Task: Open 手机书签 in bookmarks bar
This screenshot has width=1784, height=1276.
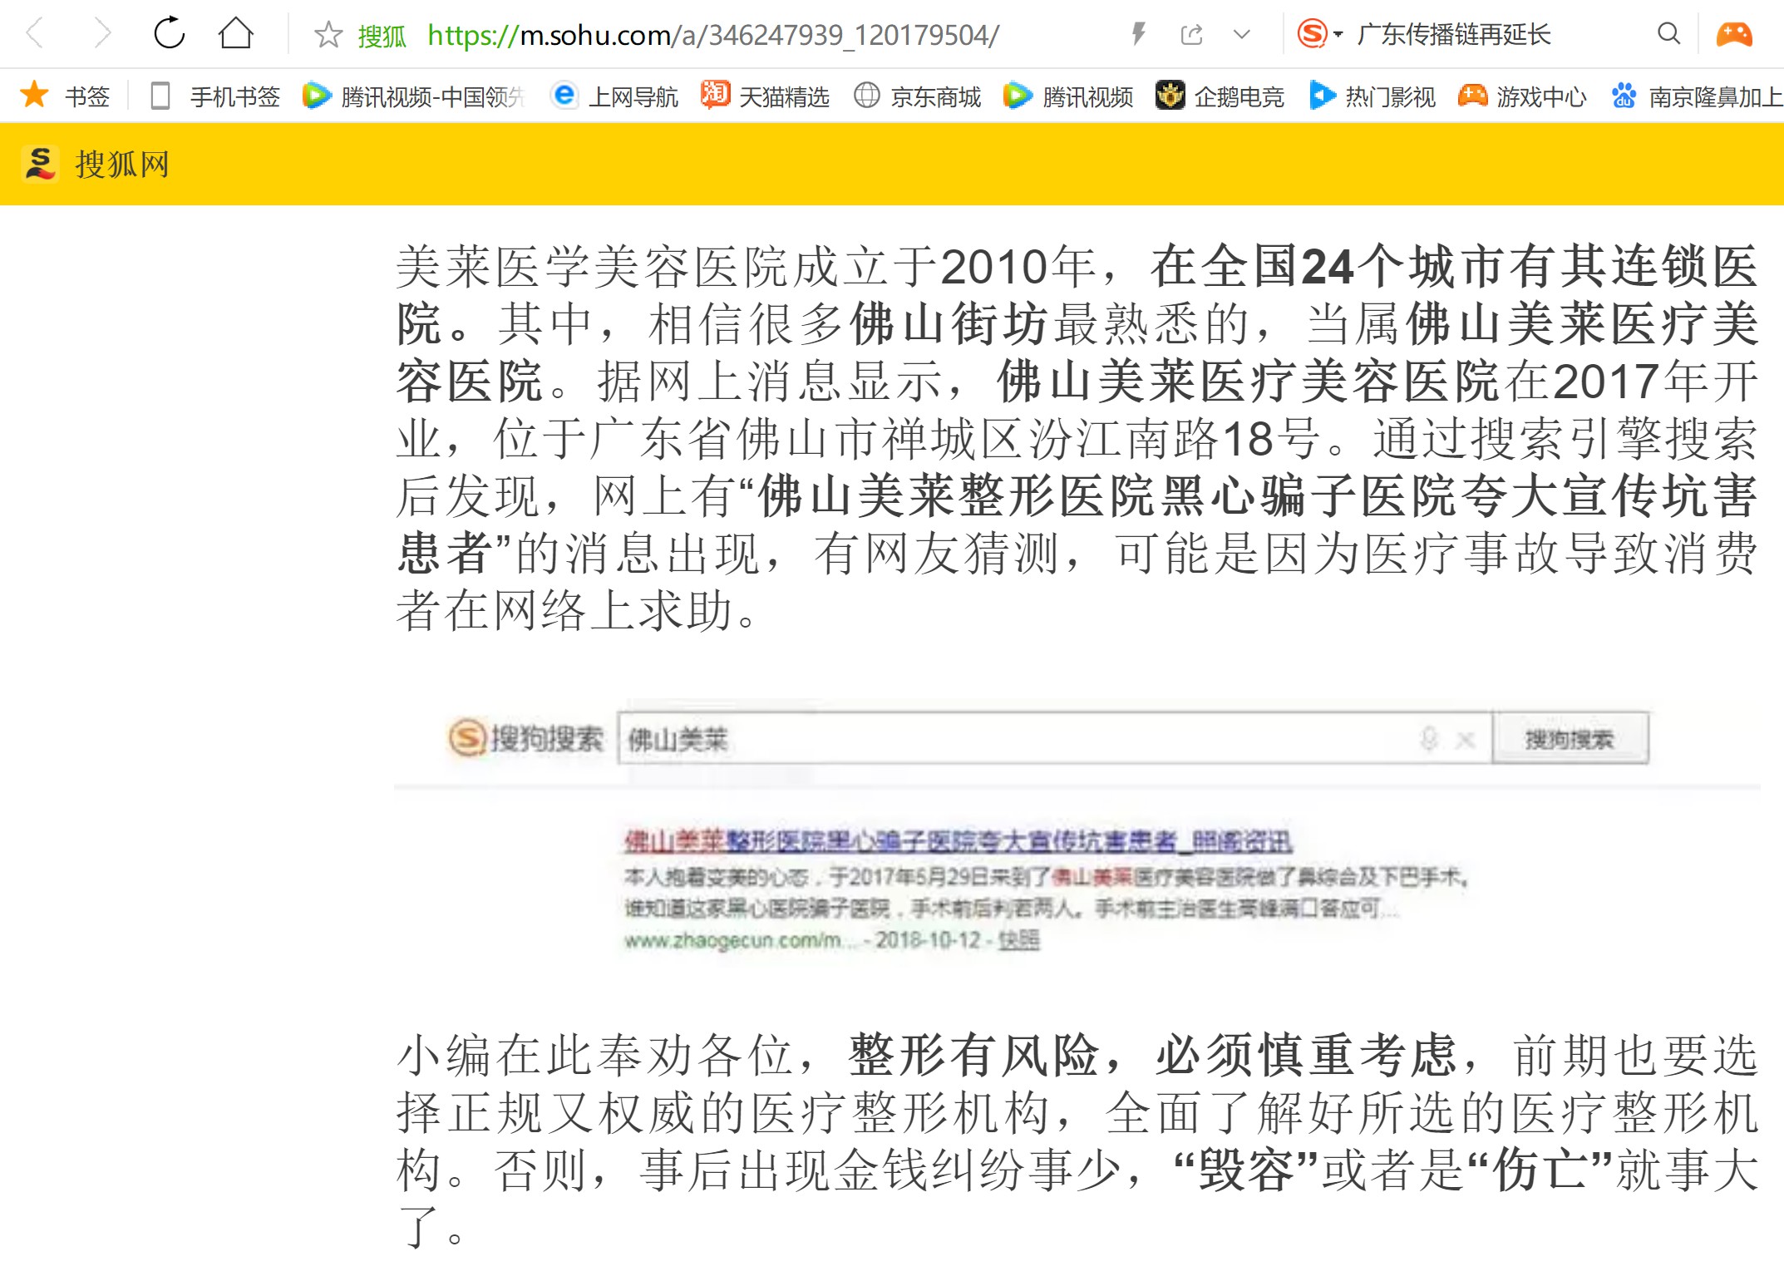Action: (214, 96)
